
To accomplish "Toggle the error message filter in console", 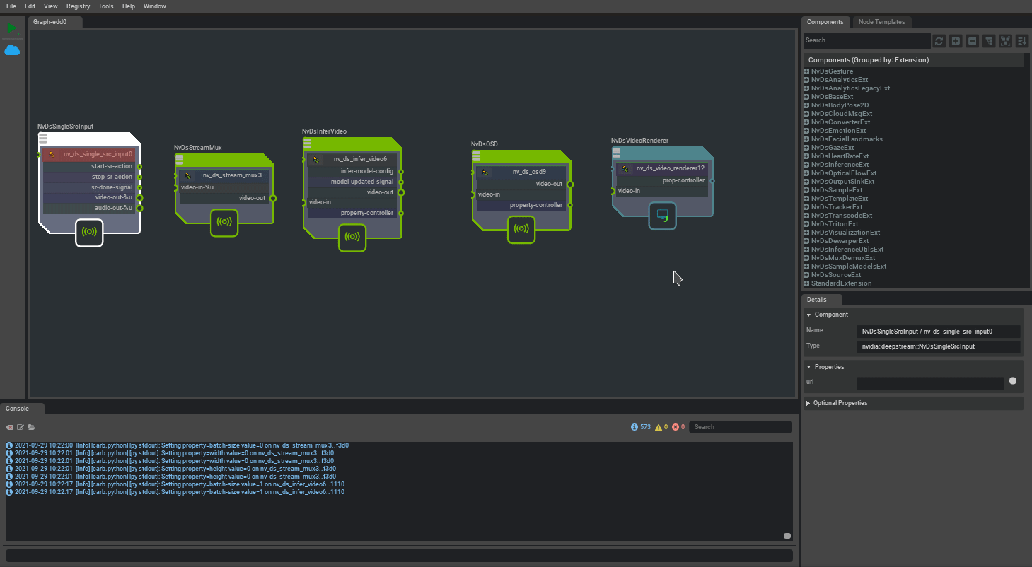I will tap(678, 427).
